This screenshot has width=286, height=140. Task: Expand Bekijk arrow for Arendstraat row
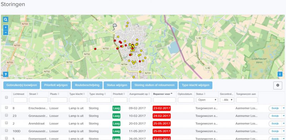pos(283,124)
